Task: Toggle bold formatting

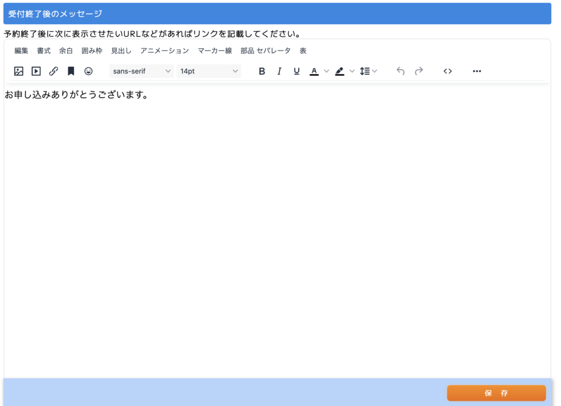Action: click(x=262, y=71)
